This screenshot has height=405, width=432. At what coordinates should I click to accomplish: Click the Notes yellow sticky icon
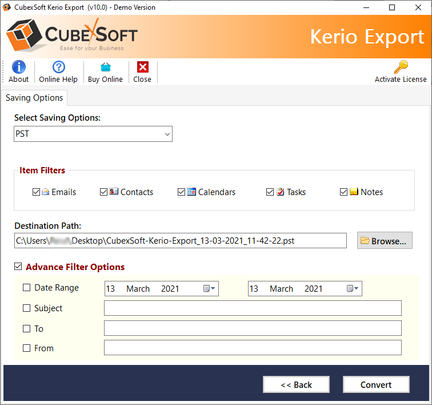coord(354,191)
